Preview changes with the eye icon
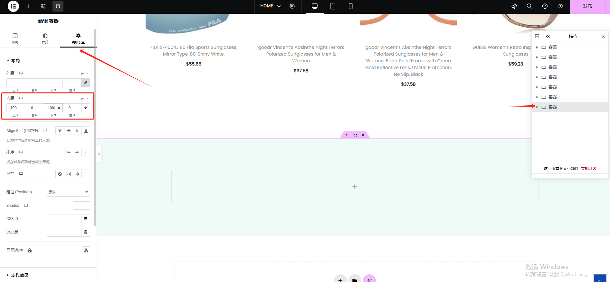The height and width of the screenshot is (282, 610). point(560,6)
